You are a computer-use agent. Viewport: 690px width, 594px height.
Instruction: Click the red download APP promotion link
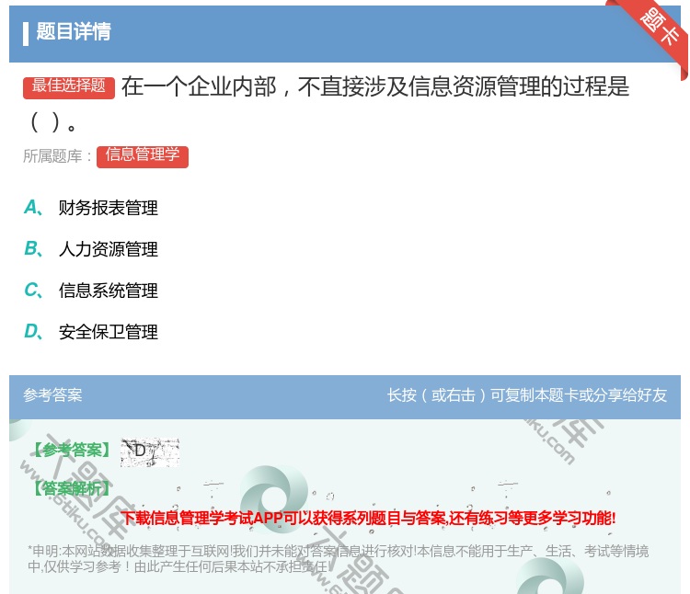tap(368, 518)
